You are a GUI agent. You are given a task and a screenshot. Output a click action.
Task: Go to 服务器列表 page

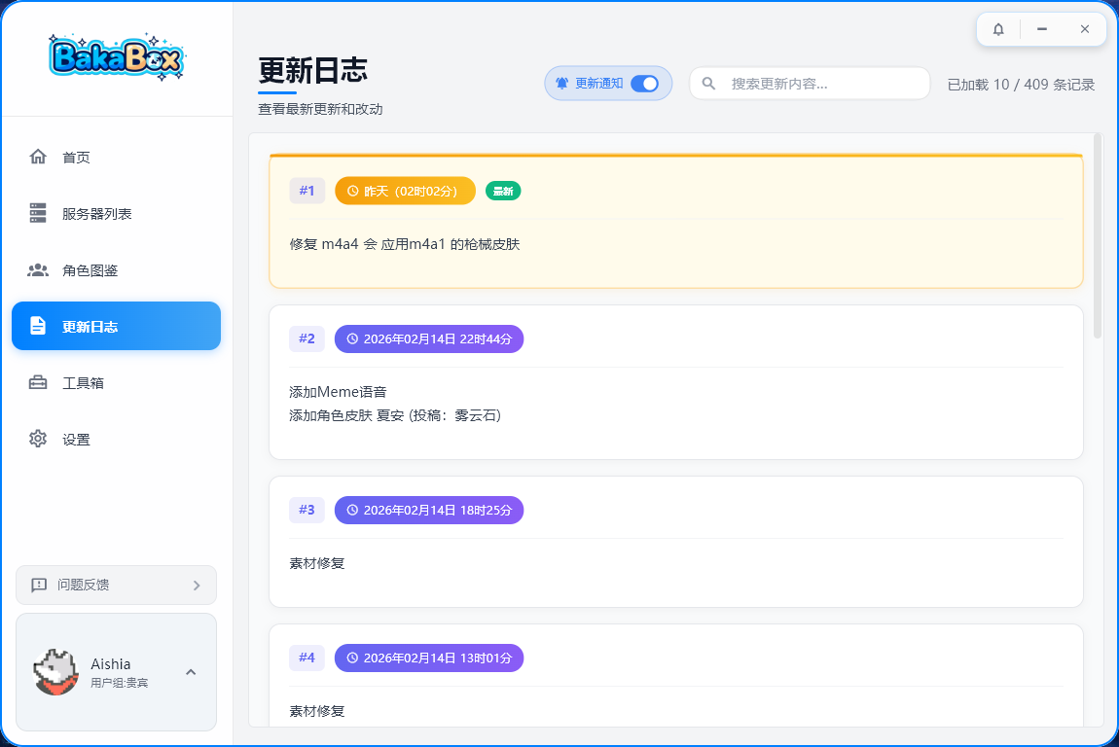tap(96, 214)
